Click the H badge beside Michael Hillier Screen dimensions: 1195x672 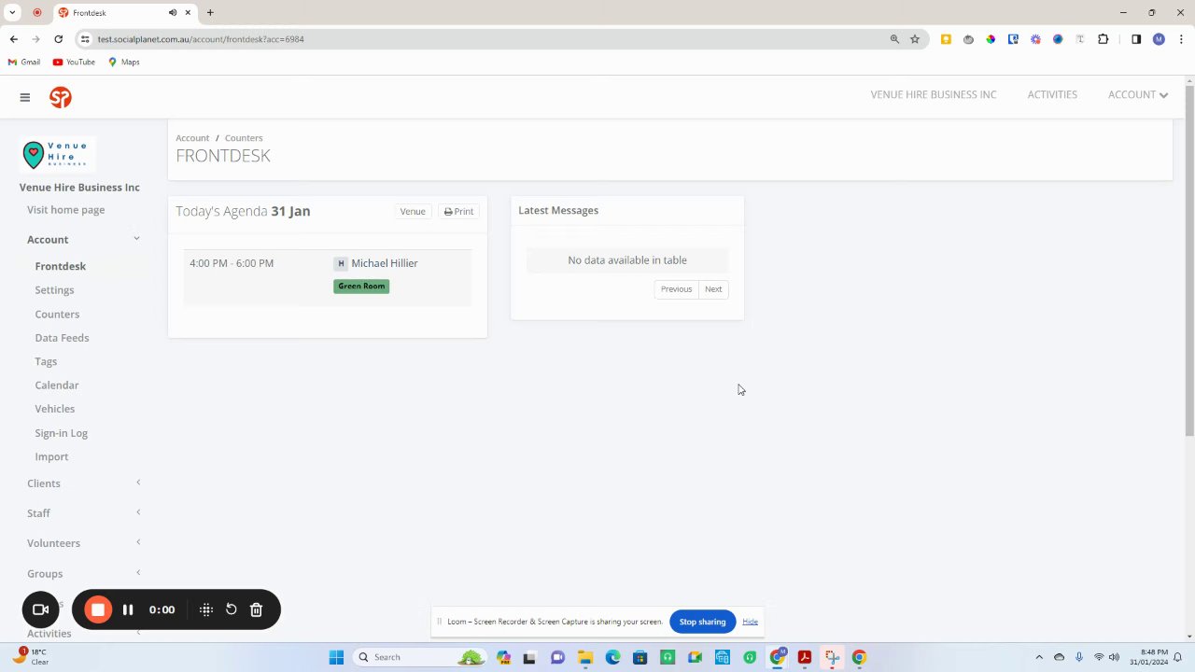coord(341,263)
